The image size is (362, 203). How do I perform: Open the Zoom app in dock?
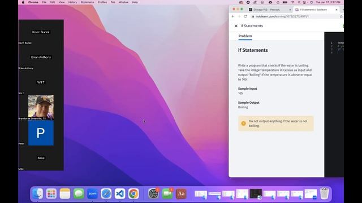pyautogui.click(x=92, y=193)
